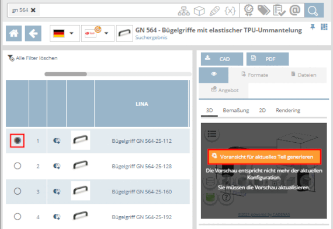Go to the home page

[14, 33]
